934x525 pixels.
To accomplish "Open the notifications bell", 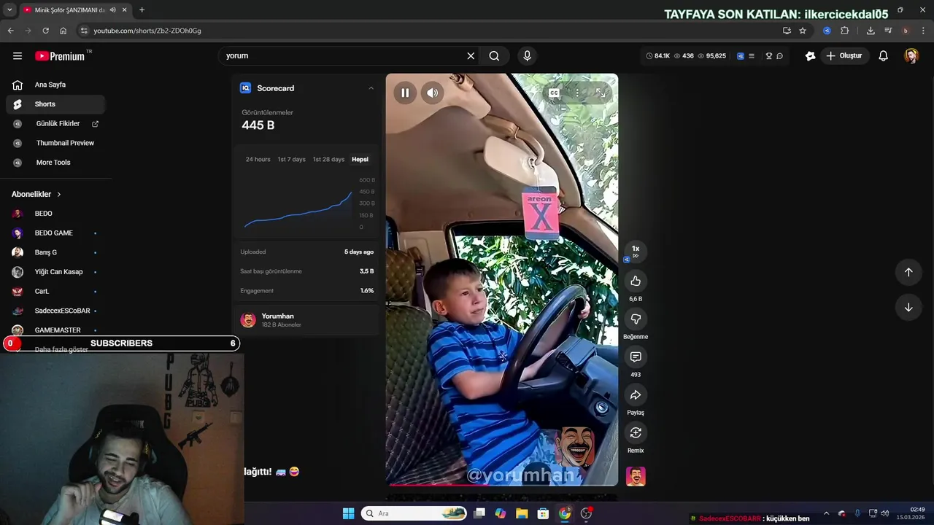I will 883,56.
